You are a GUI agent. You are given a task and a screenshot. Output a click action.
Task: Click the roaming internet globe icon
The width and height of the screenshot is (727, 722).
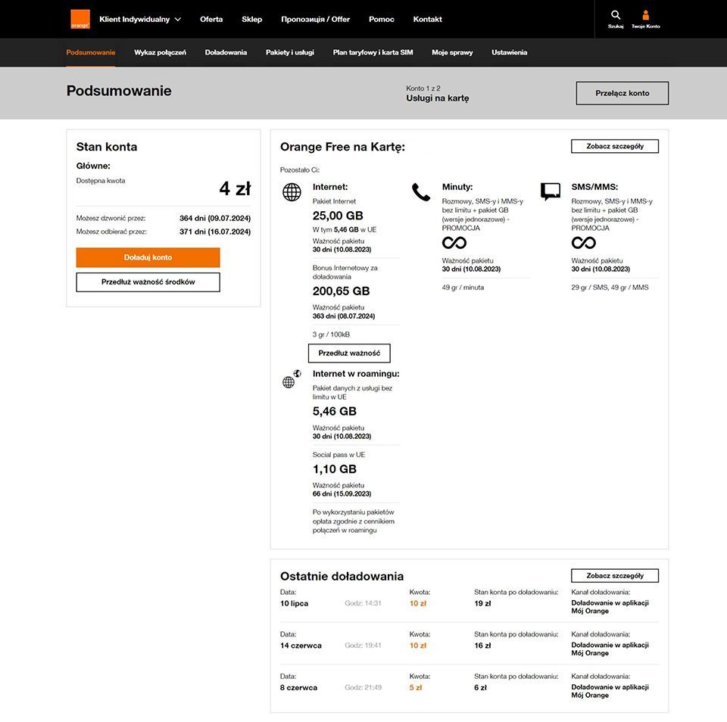[x=291, y=380]
